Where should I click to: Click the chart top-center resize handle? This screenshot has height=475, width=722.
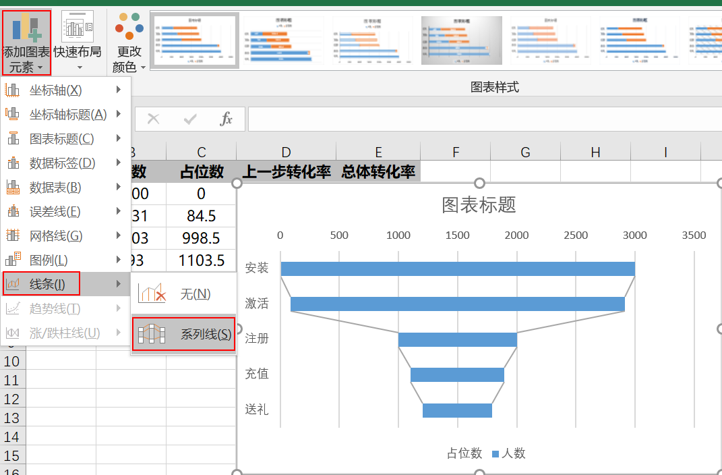[479, 184]
